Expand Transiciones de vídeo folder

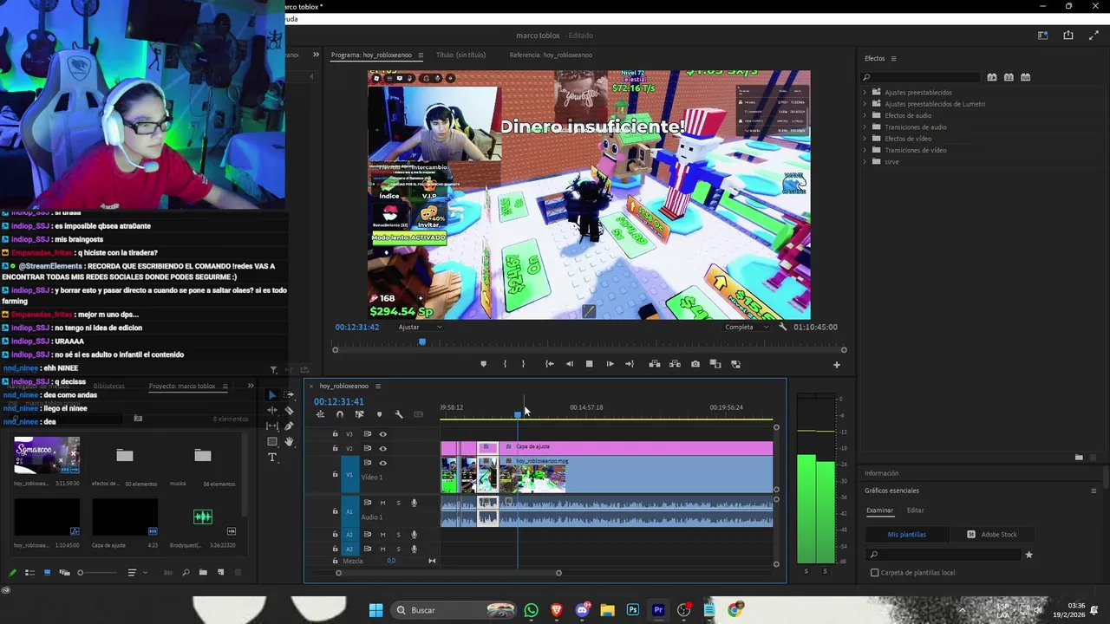(x=865, y=150)
